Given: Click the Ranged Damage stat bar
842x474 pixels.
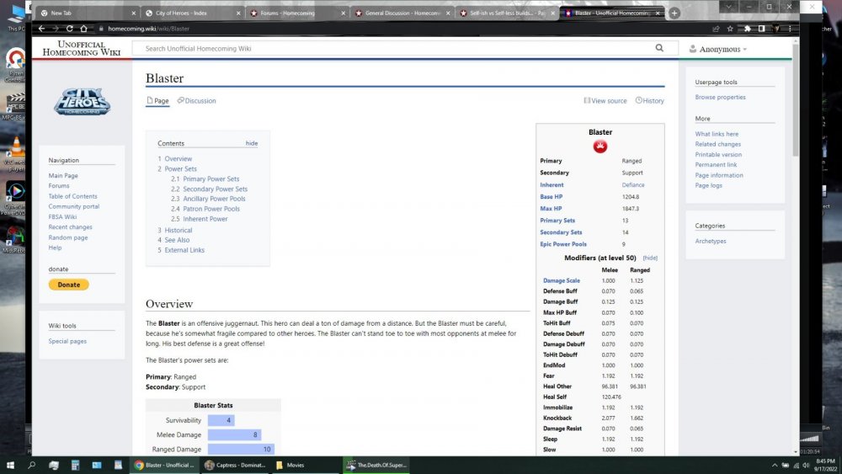Looking at the screenshot, I should 241,450.
